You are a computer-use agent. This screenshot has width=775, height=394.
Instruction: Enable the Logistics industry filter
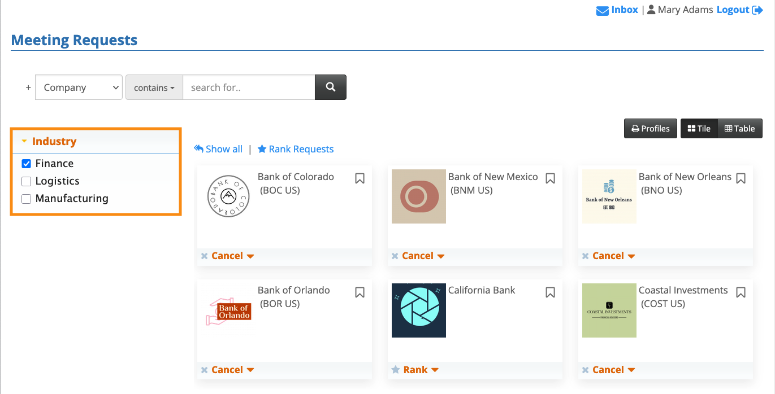[x=26, y=181]
